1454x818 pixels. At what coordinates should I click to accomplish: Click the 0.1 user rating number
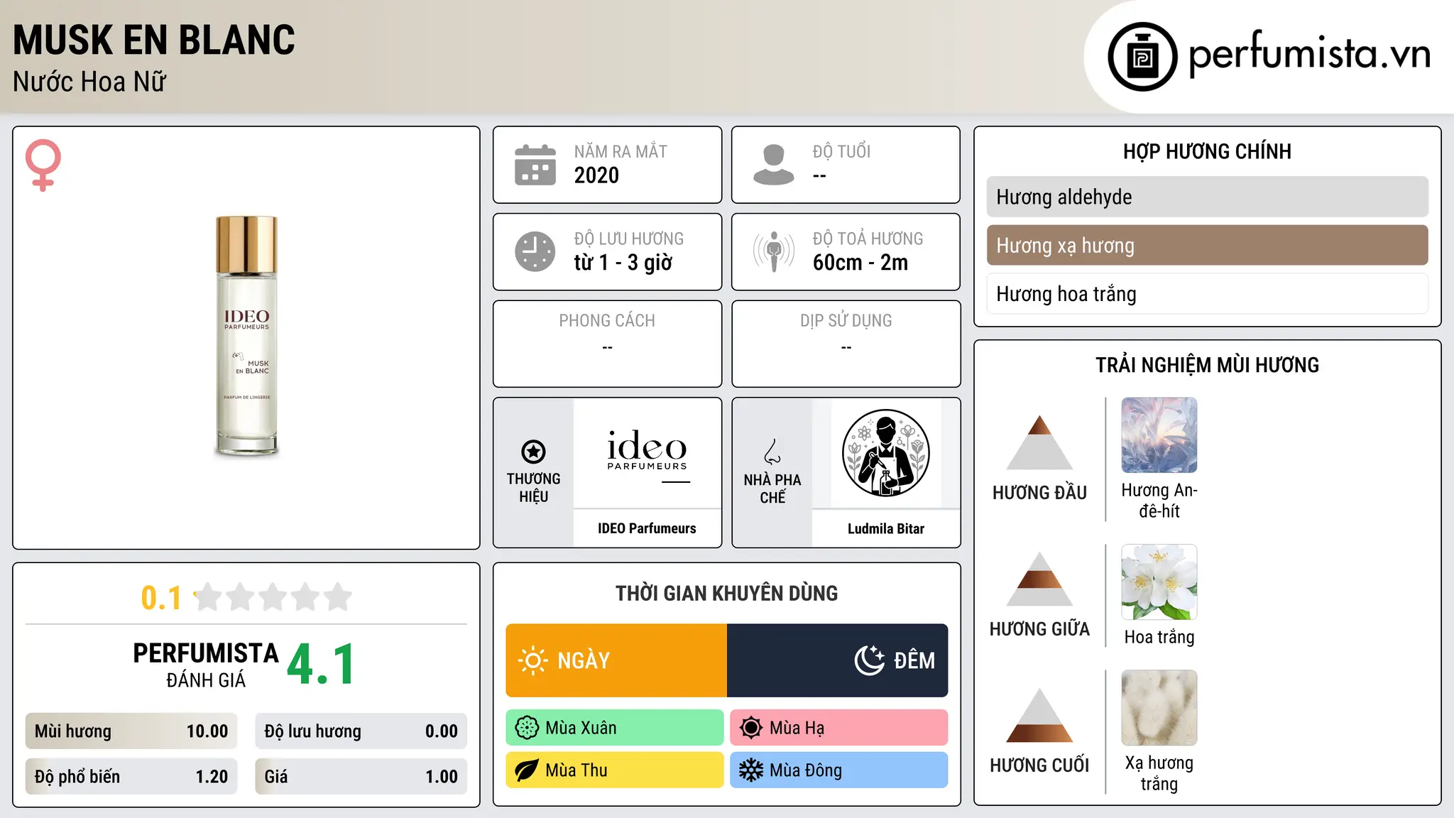point(161,598)
